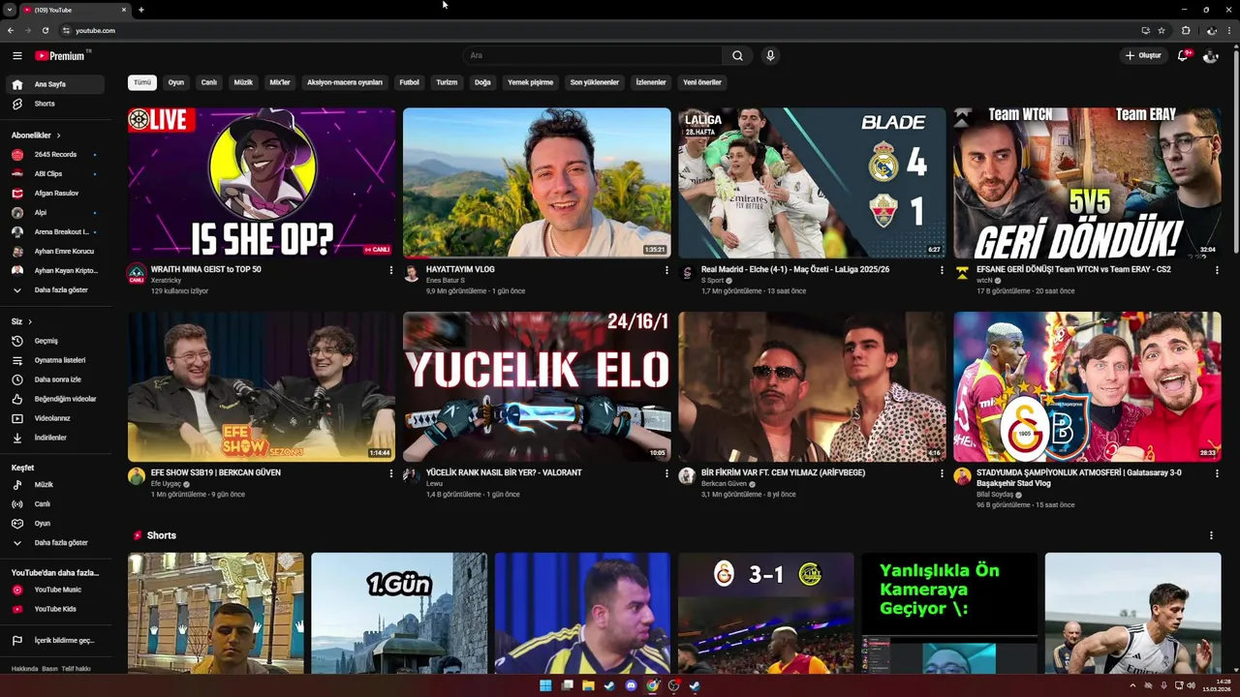Image resolution: width=1240 pixels, height=697 pixels.
Task: Reload the page with browser refresh
Action: click(x=45, y=30)
